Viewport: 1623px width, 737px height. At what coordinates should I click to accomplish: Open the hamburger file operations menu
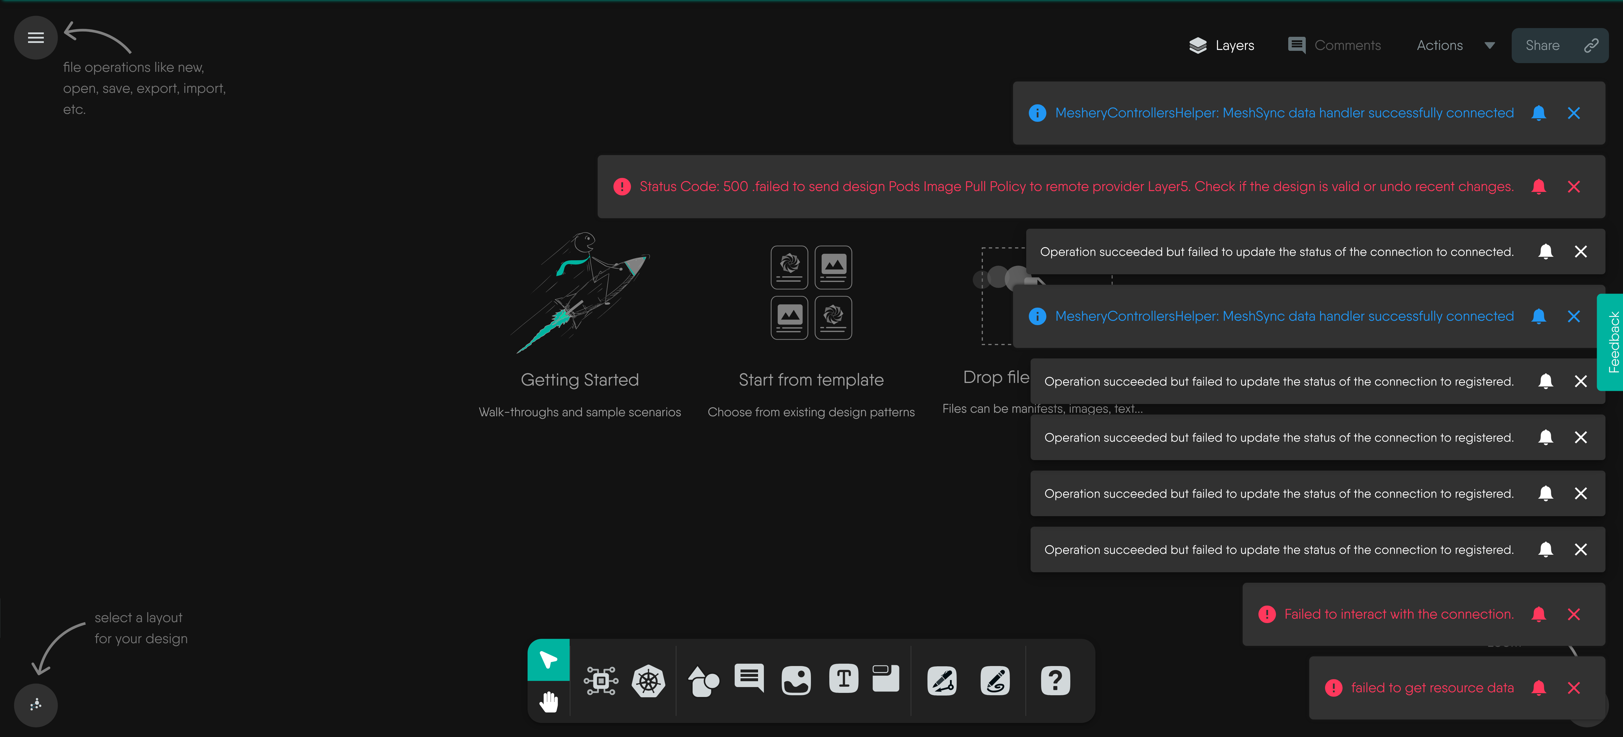(x=36, y=38)
